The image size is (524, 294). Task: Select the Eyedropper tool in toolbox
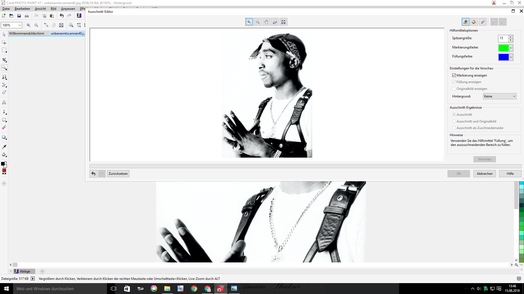click(x=4, y=147)
